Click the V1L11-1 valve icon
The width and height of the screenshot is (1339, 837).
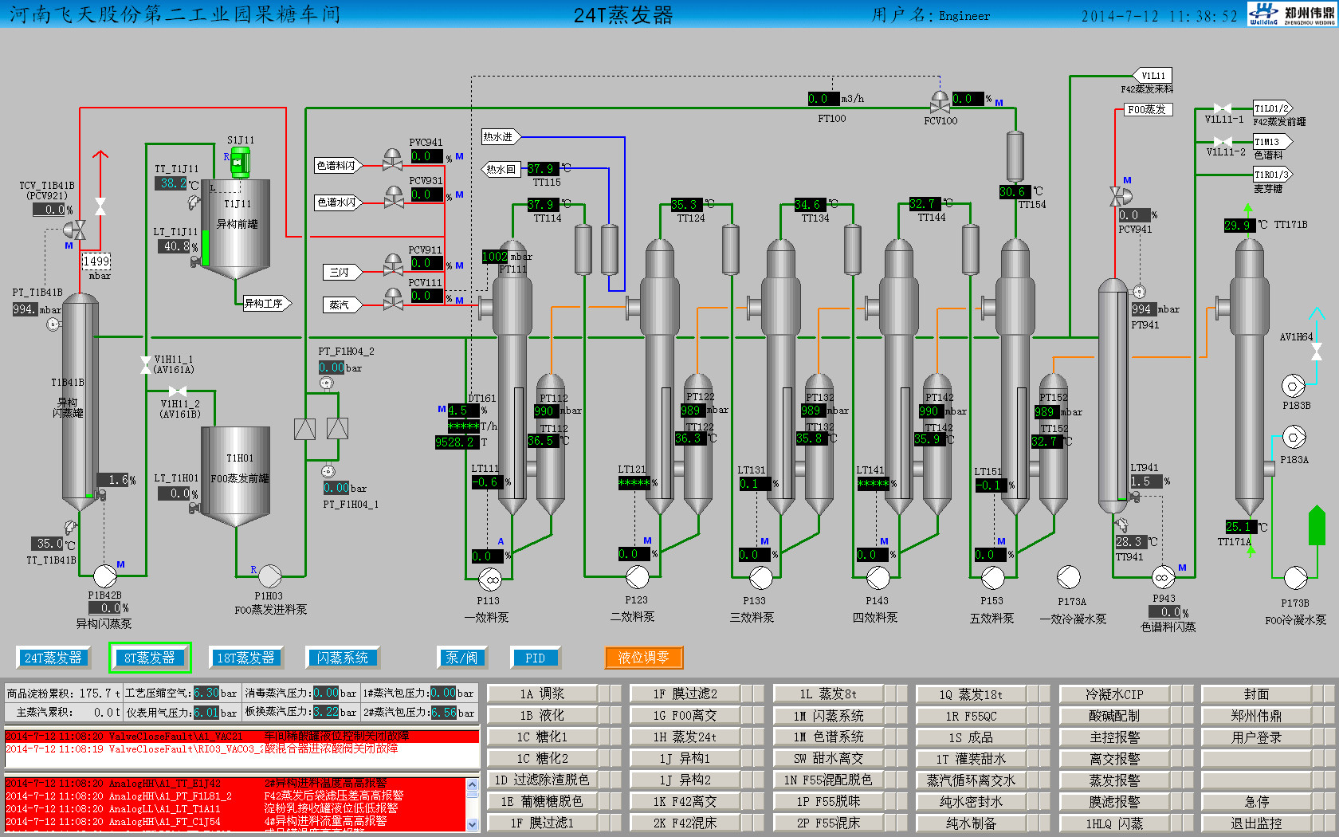click(x=1222, y=108)
